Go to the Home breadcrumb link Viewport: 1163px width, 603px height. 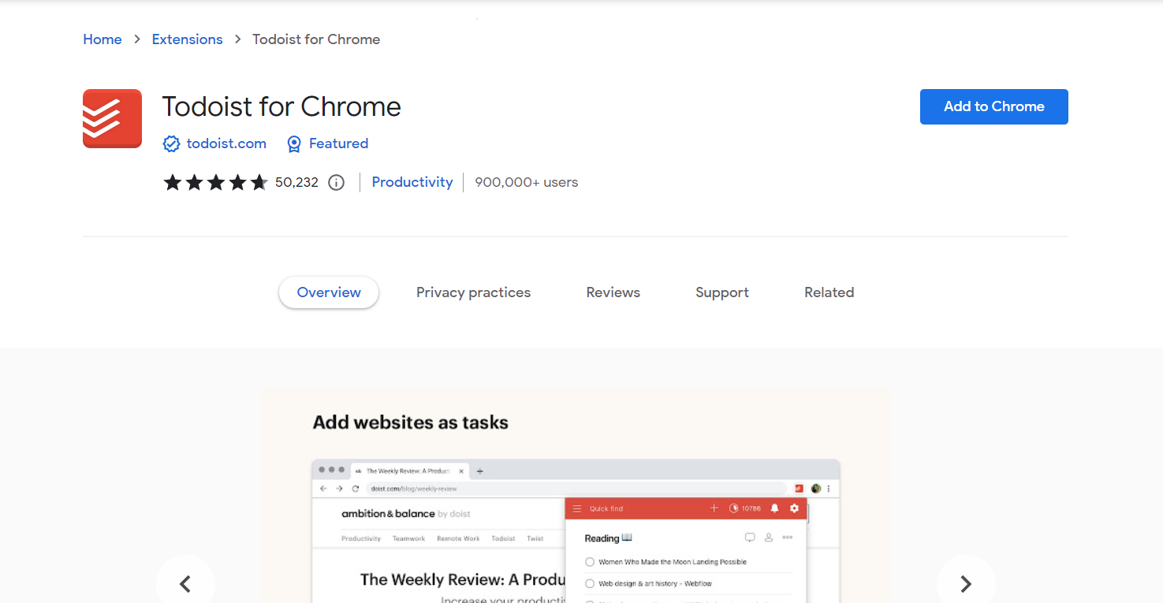[103, 39]
